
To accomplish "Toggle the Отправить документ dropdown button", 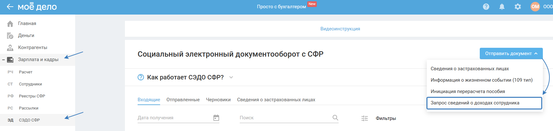I will tap(511, 53).
